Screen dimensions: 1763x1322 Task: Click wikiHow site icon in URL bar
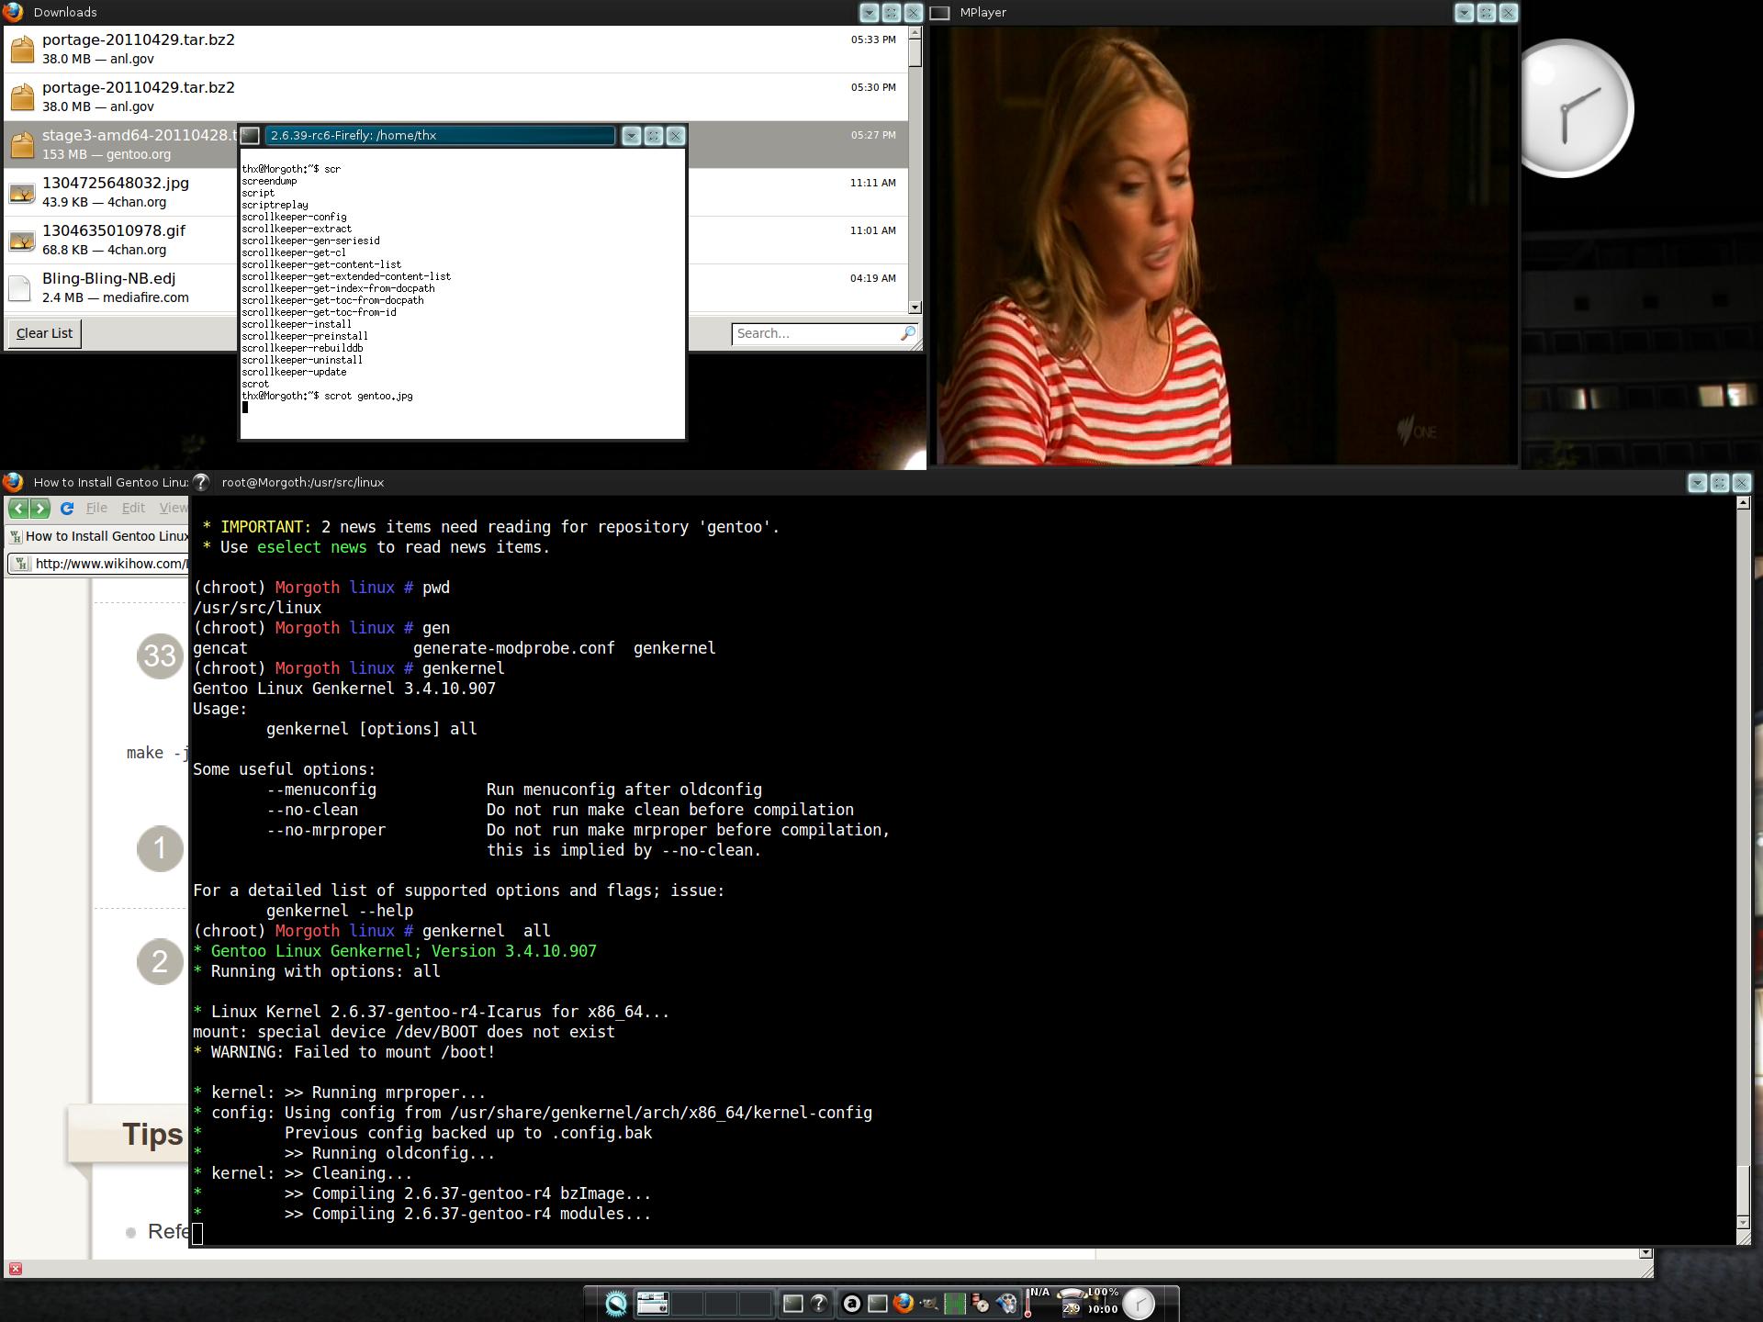click(x=23, y=564)
